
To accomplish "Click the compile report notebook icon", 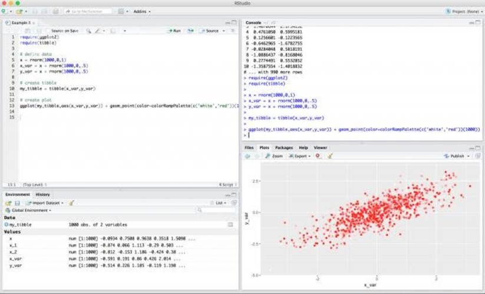I will click(113, 31).
